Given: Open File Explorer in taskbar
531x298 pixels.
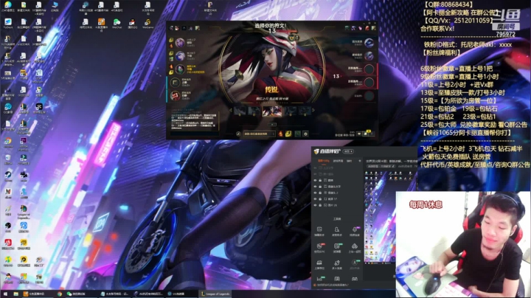Looking at the screenshot, I should 15,294.
